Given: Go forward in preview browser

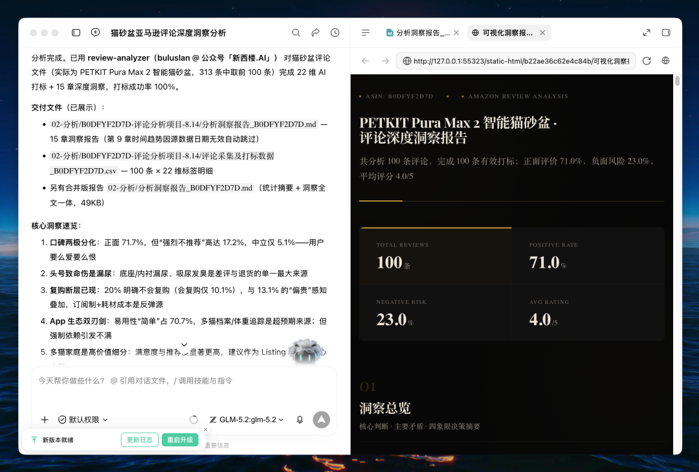Looking at the screenshot, I should tap(385, 61).
